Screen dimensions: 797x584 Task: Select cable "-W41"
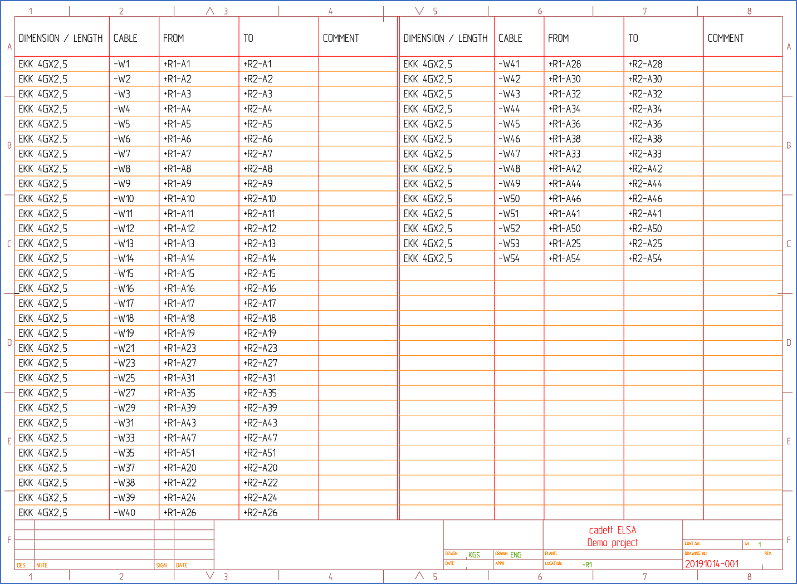tap(509, 64)
